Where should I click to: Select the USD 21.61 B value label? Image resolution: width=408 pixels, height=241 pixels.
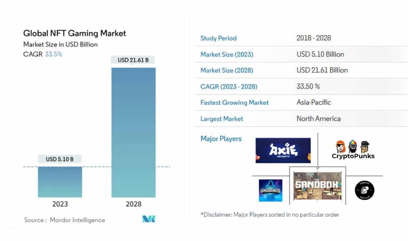(x=133, y=60)
